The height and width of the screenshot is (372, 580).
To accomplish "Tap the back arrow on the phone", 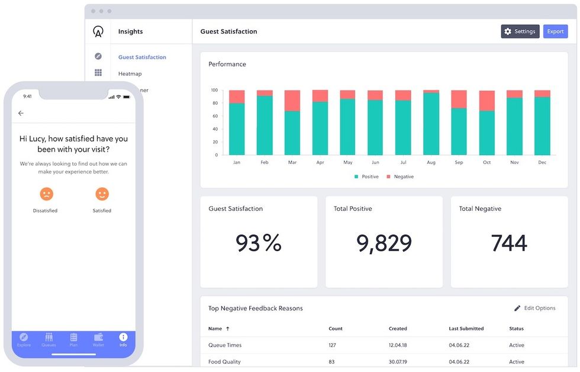I will (x=21, y=113).
